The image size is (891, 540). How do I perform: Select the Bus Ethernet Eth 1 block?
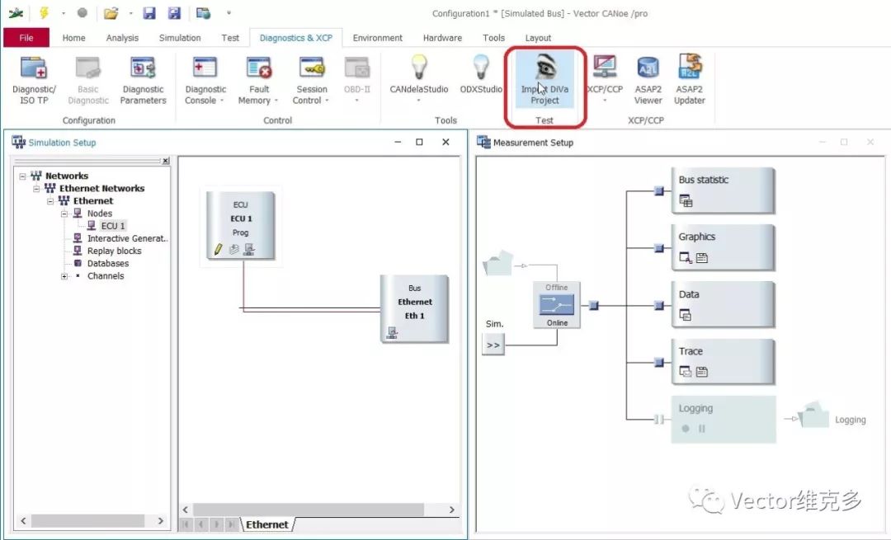click(414, 308)
